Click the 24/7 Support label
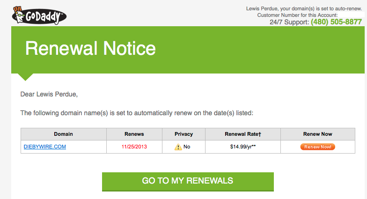The image size is (367, 199). [x=289, y=22]
